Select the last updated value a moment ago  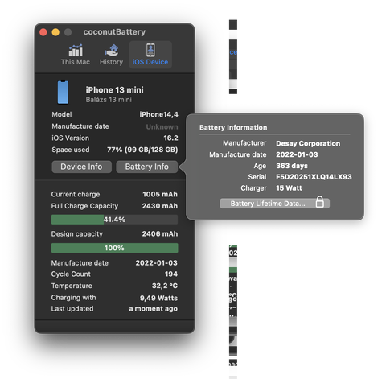pos(153,309)
